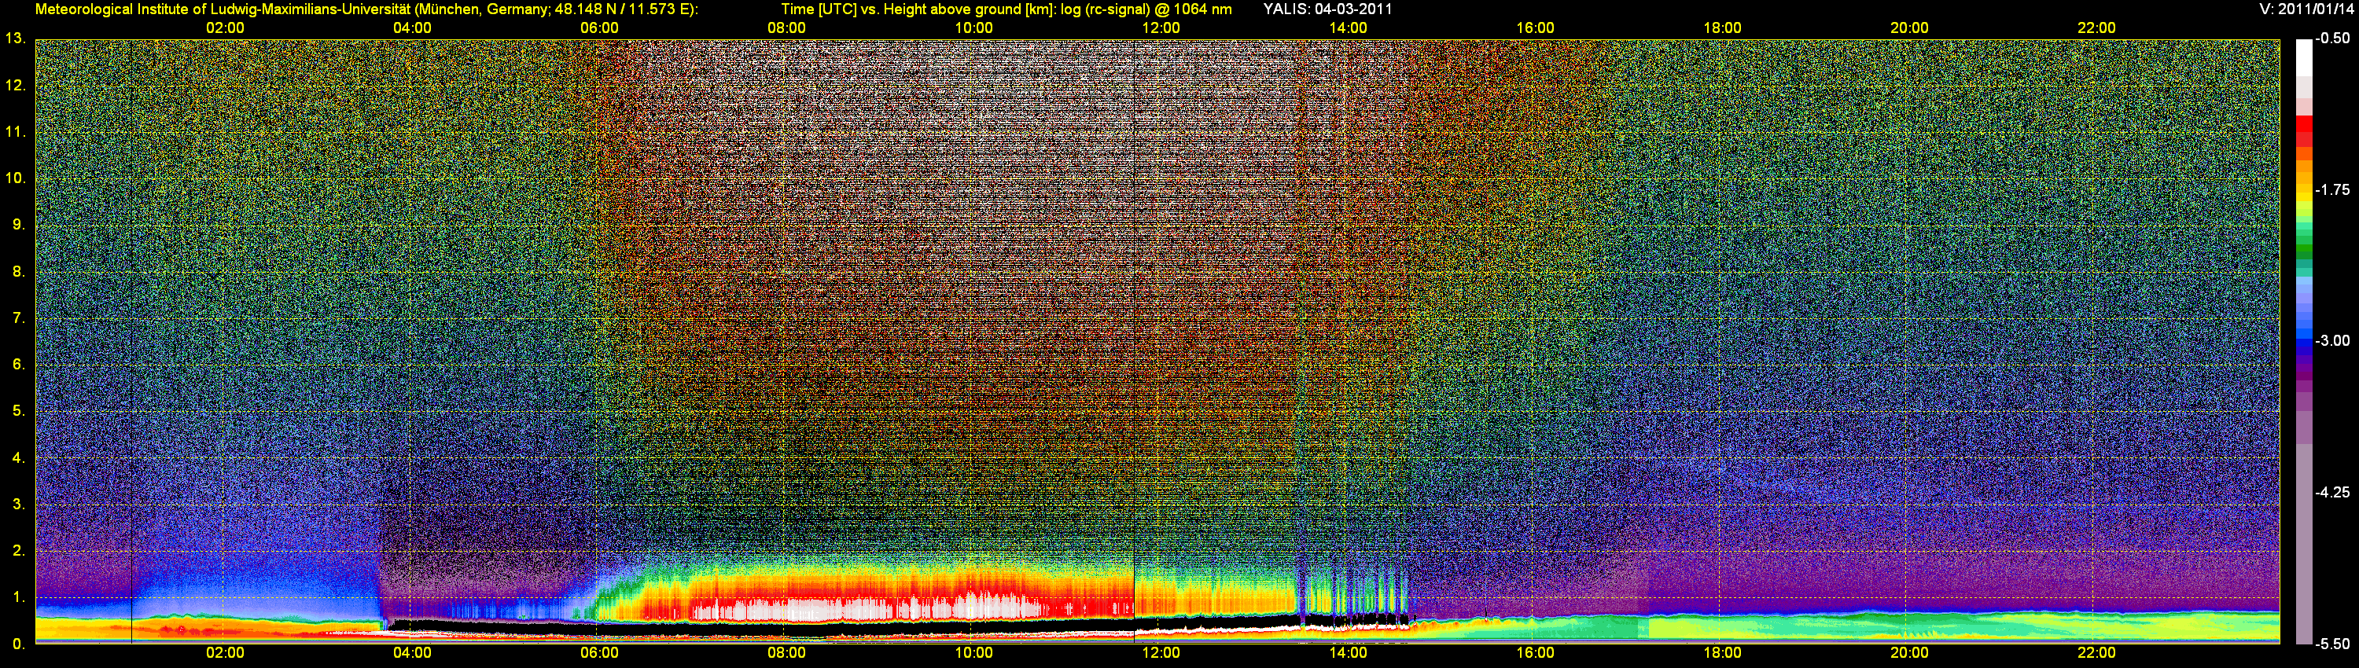Screen dimensions: 2359x668
Task: Click the 22:00 label on the lower time axis
Action: click(x=2096, y=653)
